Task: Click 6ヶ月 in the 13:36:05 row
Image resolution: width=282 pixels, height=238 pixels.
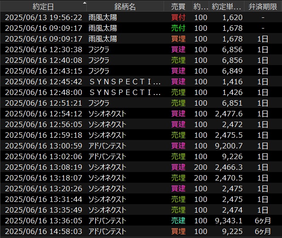Action: pos(263,221)
